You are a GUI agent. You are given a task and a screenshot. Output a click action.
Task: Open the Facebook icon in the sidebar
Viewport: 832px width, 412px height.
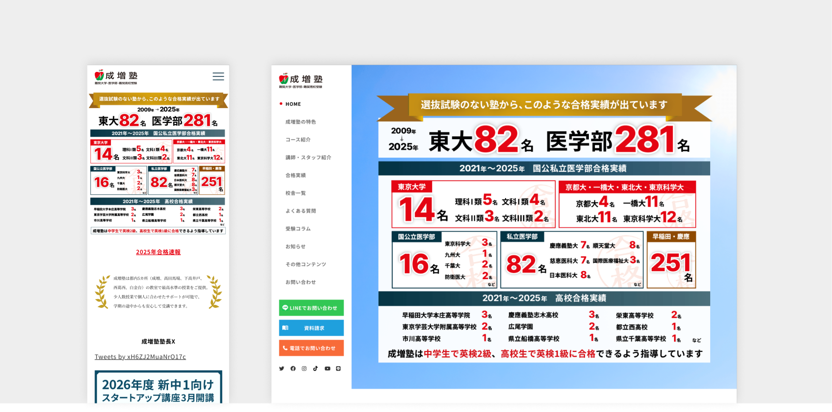(x=293, y=369)
